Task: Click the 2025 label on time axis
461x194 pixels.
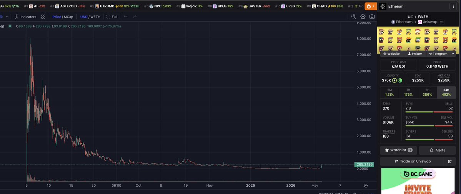Action: pyautogui.click(x=250, y=186)
